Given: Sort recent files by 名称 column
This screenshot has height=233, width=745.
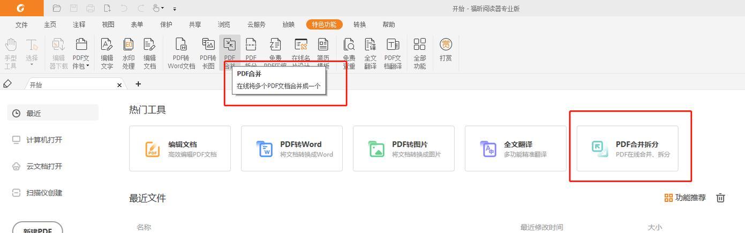Looking at the screenshot, I should (144, 228).
